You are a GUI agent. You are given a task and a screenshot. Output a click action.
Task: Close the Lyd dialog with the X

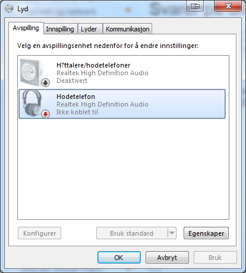[x=228, y=7]
